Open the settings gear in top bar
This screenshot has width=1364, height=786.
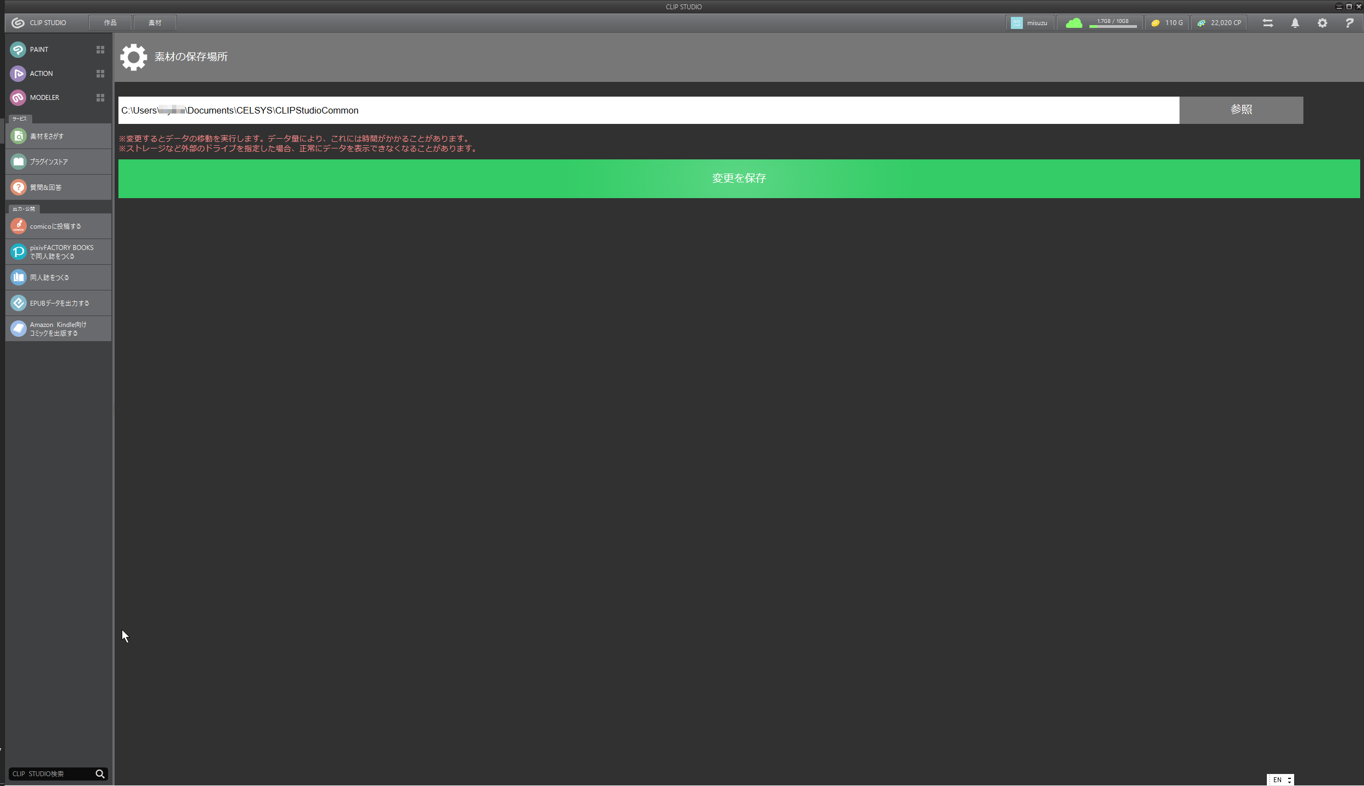1322,23
